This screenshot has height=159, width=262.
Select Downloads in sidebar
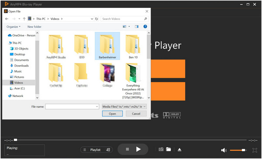point(19,66)
